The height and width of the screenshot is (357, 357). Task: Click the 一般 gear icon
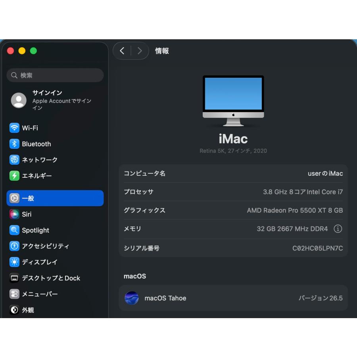[14, 198]
